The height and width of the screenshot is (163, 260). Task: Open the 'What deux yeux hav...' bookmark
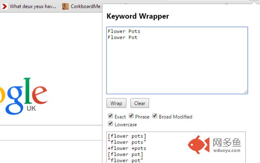click(x=29, y=7)
